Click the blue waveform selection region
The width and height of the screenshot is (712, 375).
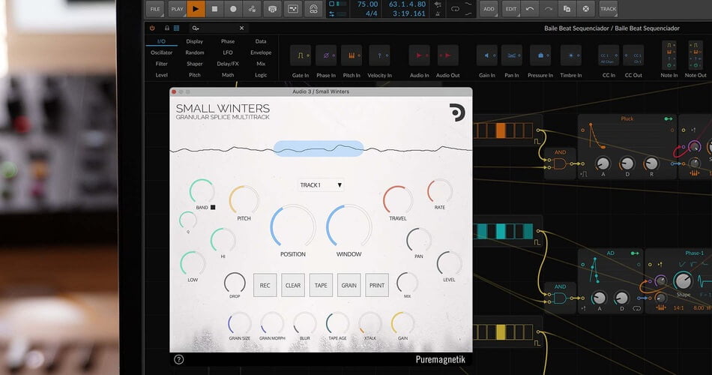[319, 148]
